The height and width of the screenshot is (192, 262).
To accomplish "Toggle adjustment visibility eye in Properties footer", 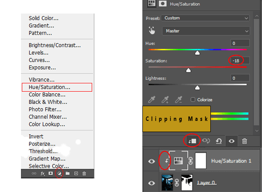I will (231, 141).
